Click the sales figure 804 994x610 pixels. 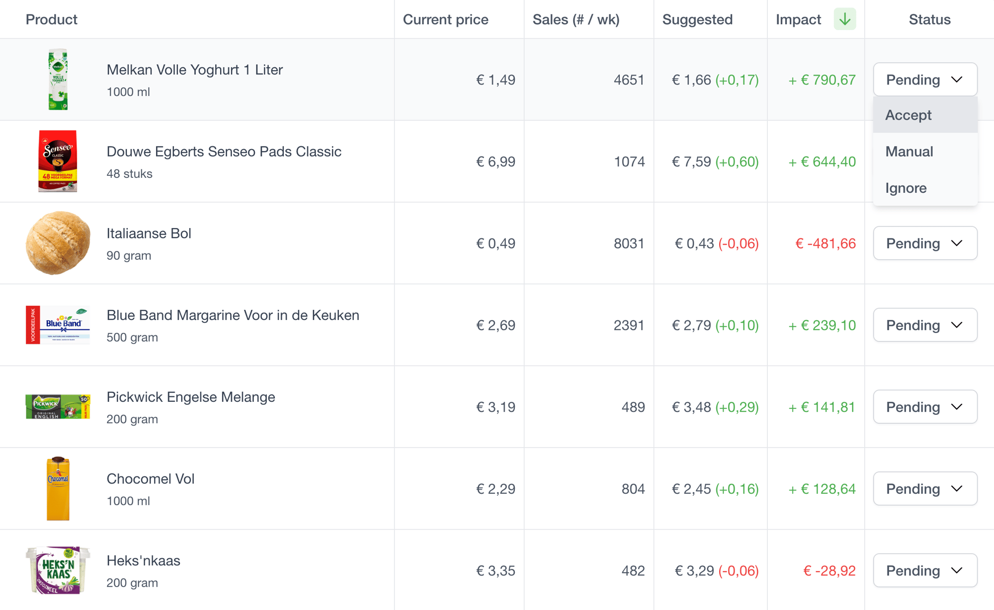(633, 489)
